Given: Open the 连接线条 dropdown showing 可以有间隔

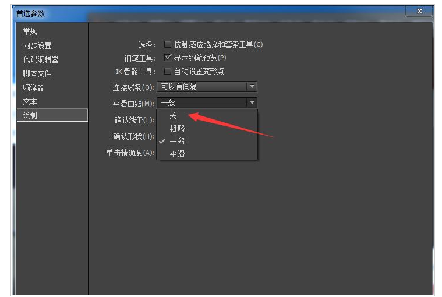Looking at the screenshot, I should [207, 87].
